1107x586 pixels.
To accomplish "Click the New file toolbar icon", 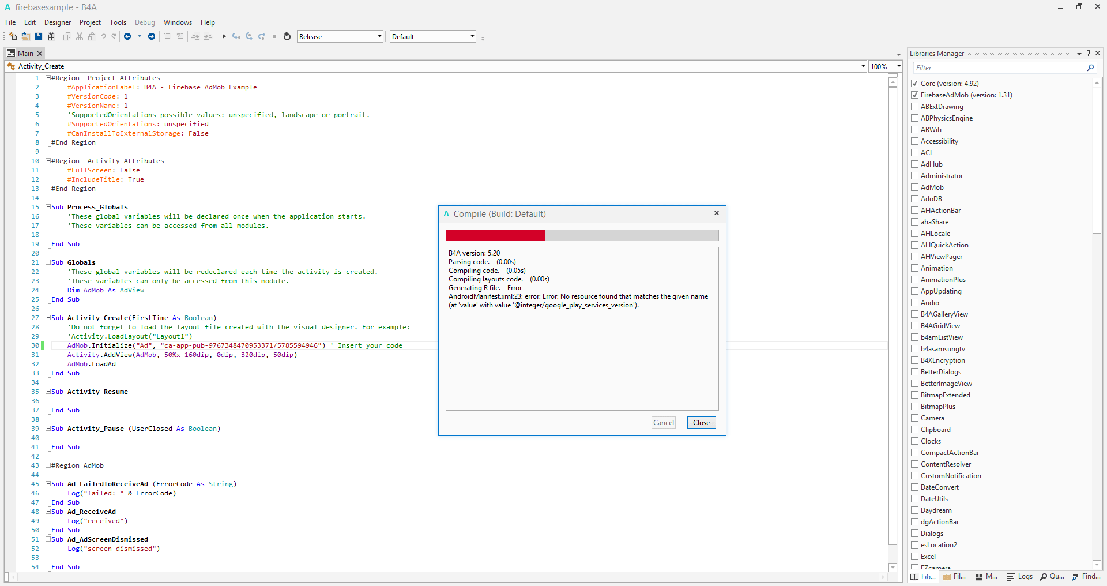I will [x=13, y=36].
